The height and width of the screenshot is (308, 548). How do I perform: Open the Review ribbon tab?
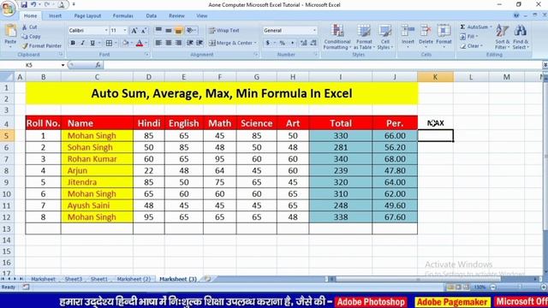click(x=176, y=15)
